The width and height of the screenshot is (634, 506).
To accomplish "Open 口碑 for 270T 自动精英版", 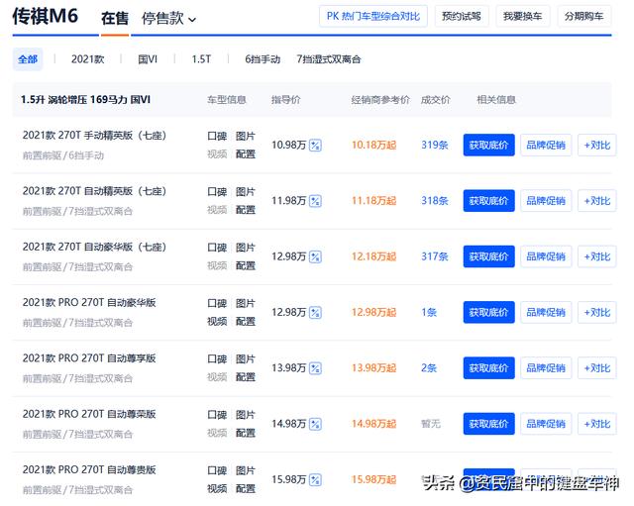I will tap(217, 192).
